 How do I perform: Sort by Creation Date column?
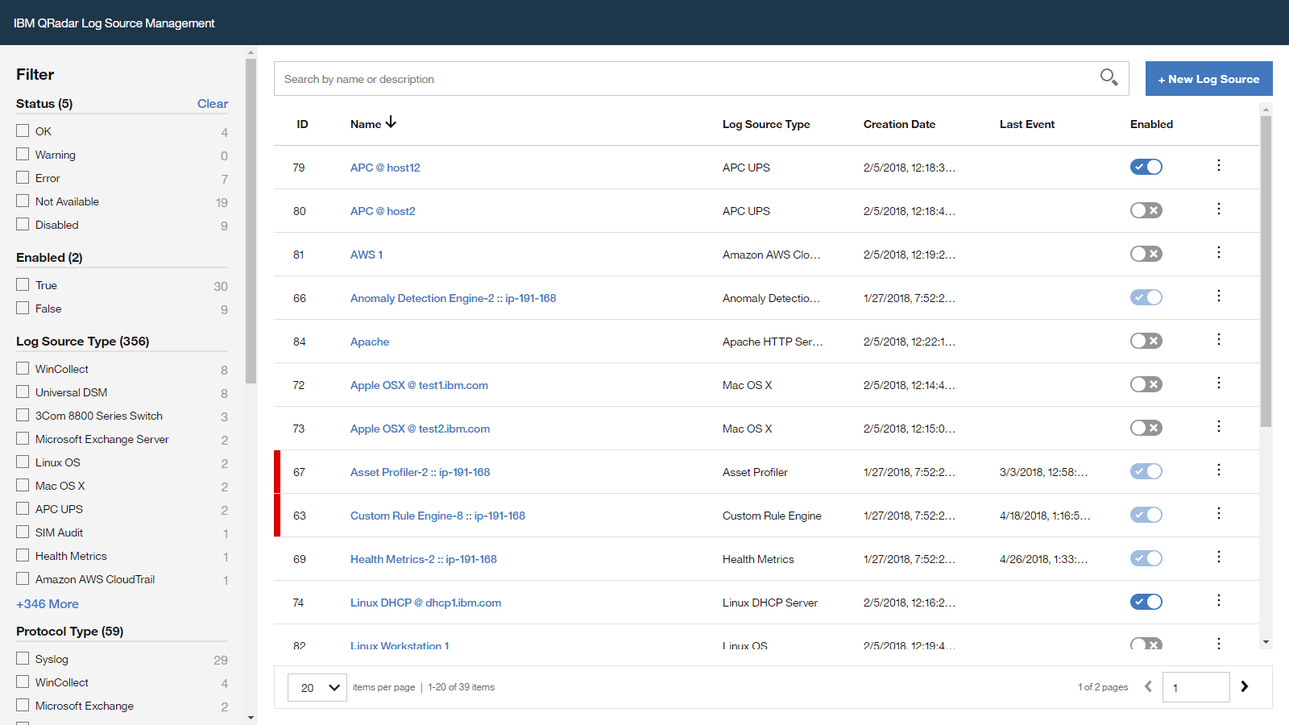coord(899,124)
